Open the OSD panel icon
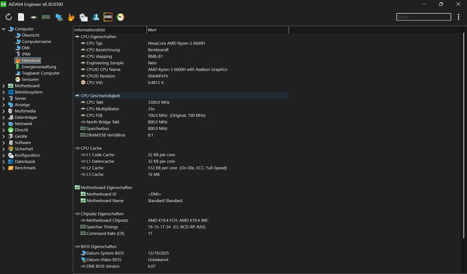 tap(108, 17)
